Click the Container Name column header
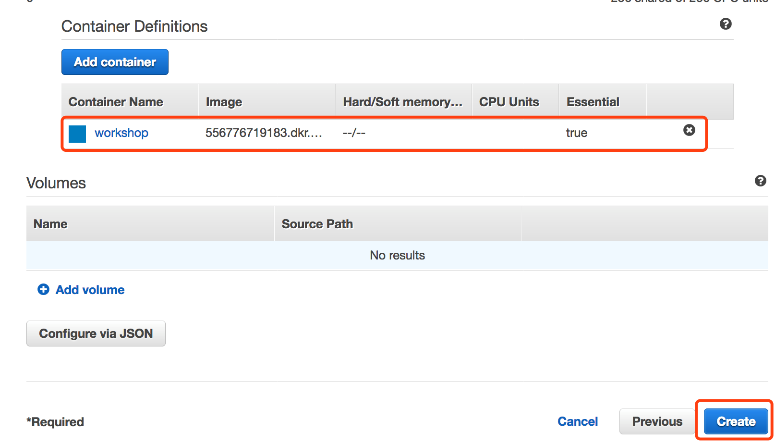This screenshot has width=775, height=444. 116,102
